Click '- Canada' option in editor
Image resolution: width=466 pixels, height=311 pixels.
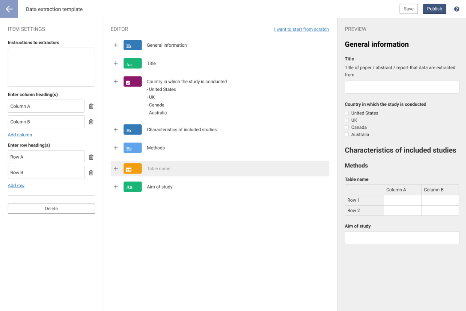click(x=155, y=105)
